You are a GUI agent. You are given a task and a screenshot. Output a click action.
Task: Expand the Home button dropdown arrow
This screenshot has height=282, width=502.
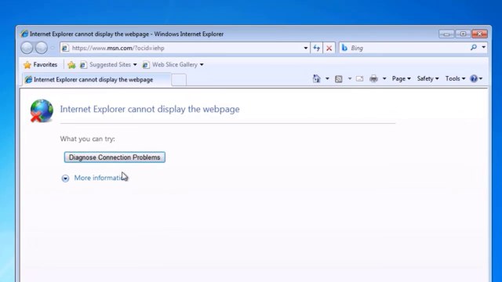pos(327,78)
